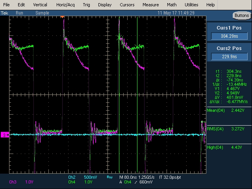Viewport: 252px width, 189px height.
Task: Click the 1/Δt -13.44MHz readout
Action: pyautogui.click(x=229, y=84)
